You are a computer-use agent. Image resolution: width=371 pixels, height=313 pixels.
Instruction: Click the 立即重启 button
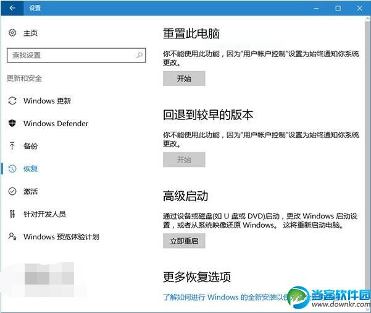coord(184,241)
